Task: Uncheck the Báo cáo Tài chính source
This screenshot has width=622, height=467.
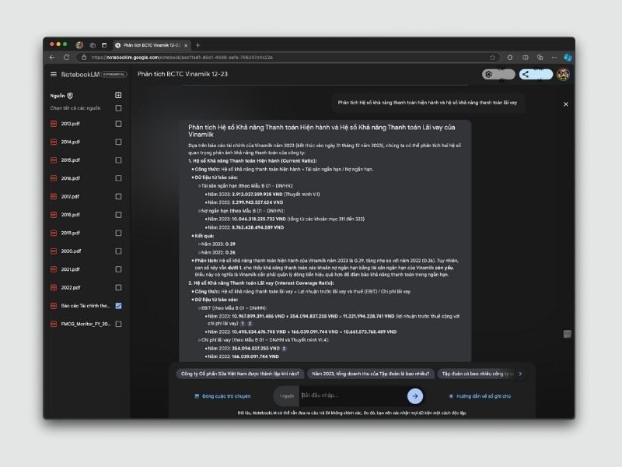Action: (118, 306)
